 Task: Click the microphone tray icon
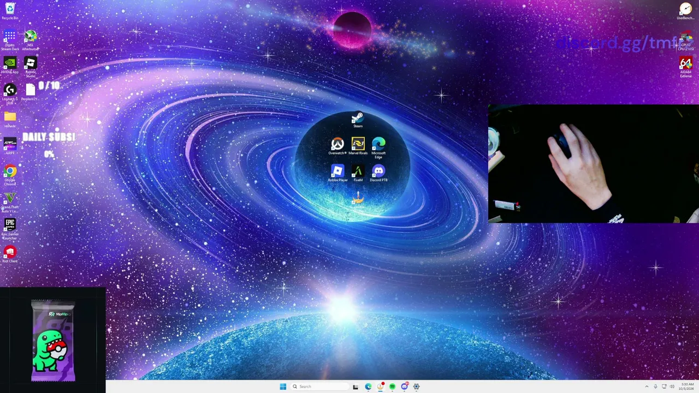tap(655, 386)
